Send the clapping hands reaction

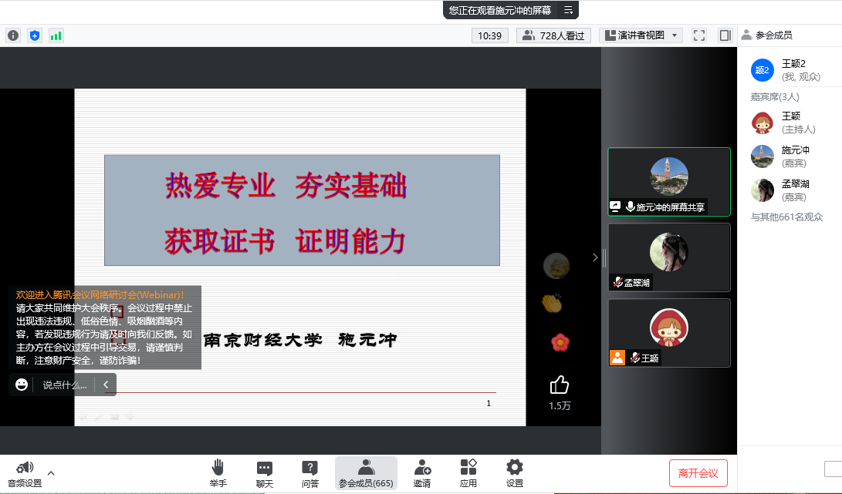pyautogui.click(x=551, y=303)
